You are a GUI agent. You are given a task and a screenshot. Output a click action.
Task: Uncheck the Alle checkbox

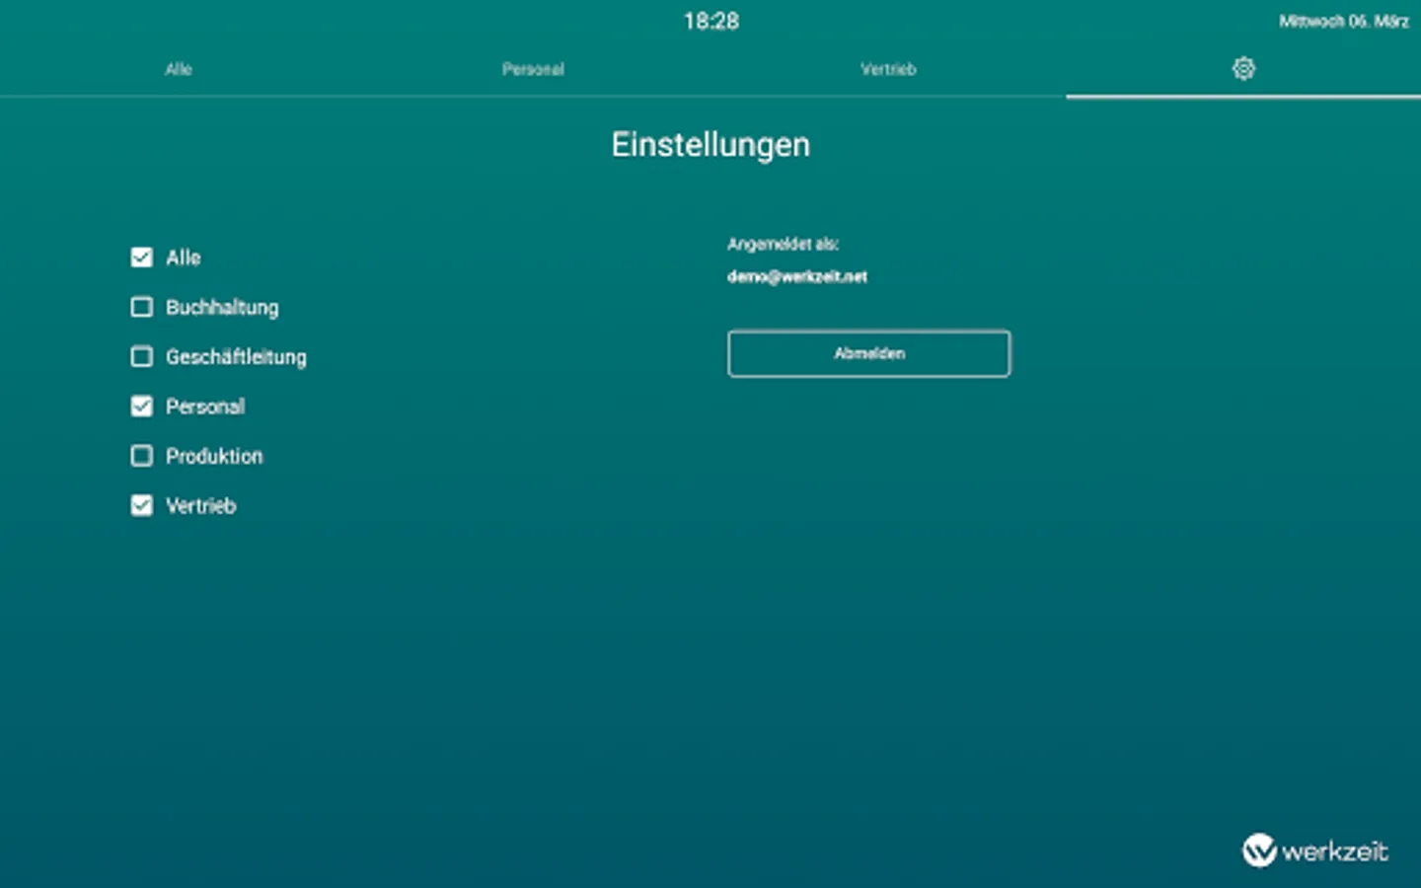[142, 258]
